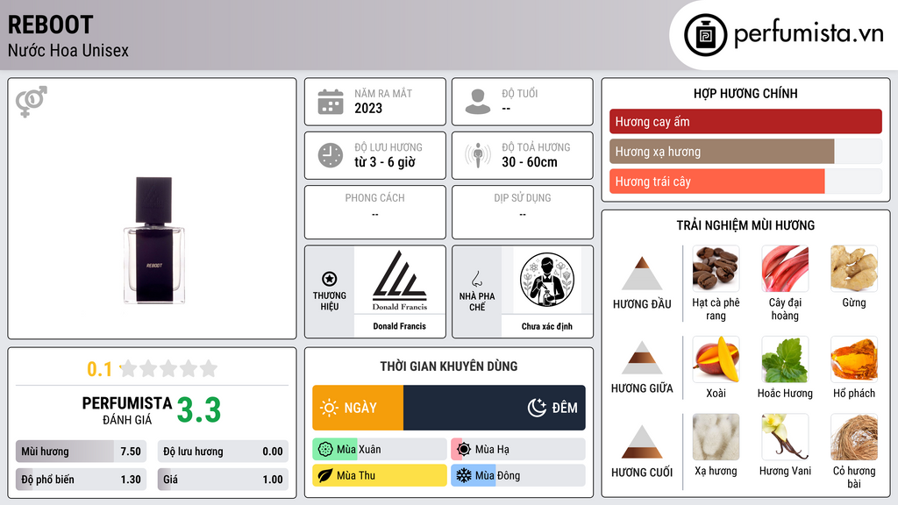Click the 30 - 60cm sillage value
Image resolution: width=898 pixels, height=505 pixels.
point(530,162)
